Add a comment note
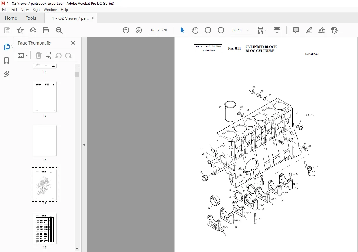This screenshot has width=358, height=252. pos(296,30)
